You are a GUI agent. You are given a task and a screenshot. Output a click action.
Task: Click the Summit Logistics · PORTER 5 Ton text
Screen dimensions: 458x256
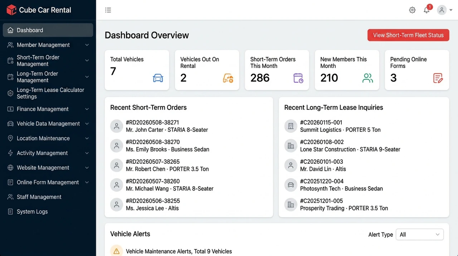(x=340, y=130)
